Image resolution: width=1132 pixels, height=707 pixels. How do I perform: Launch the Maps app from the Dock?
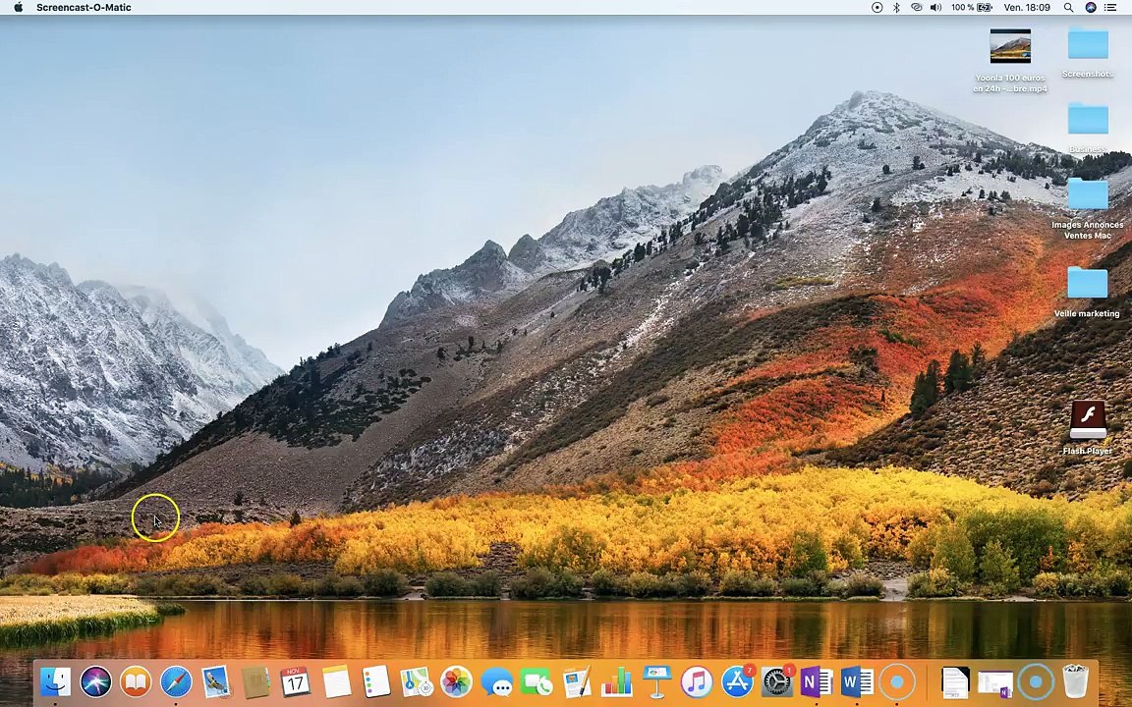417,681
